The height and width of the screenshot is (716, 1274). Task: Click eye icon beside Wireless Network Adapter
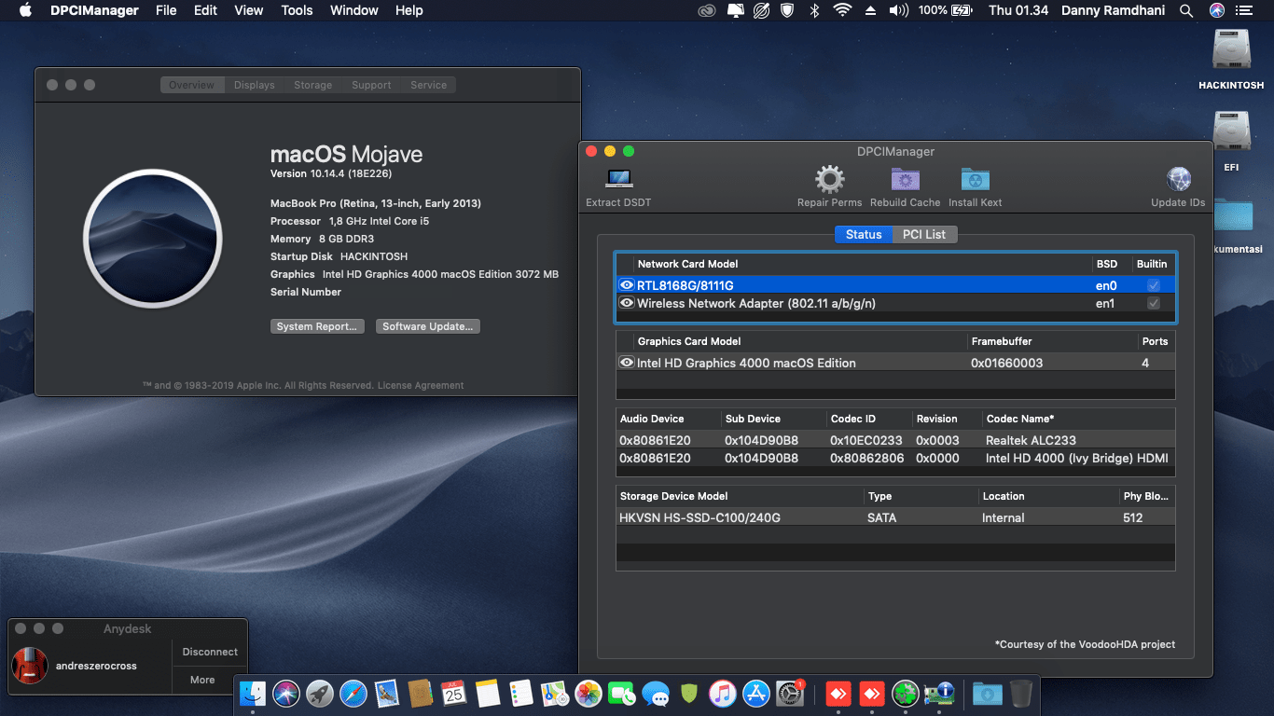(627, 303)
